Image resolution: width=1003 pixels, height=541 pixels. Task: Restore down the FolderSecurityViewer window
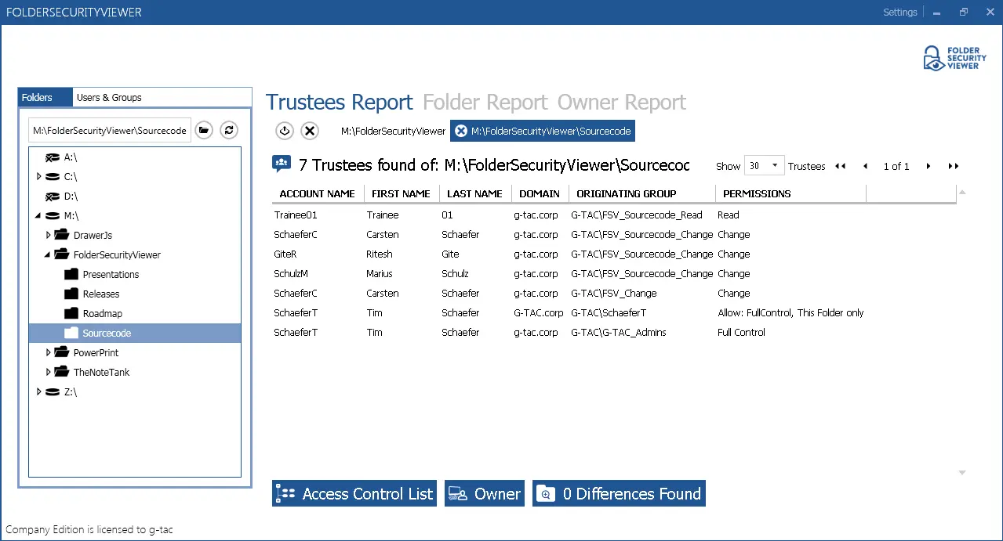tap(964, 13)
